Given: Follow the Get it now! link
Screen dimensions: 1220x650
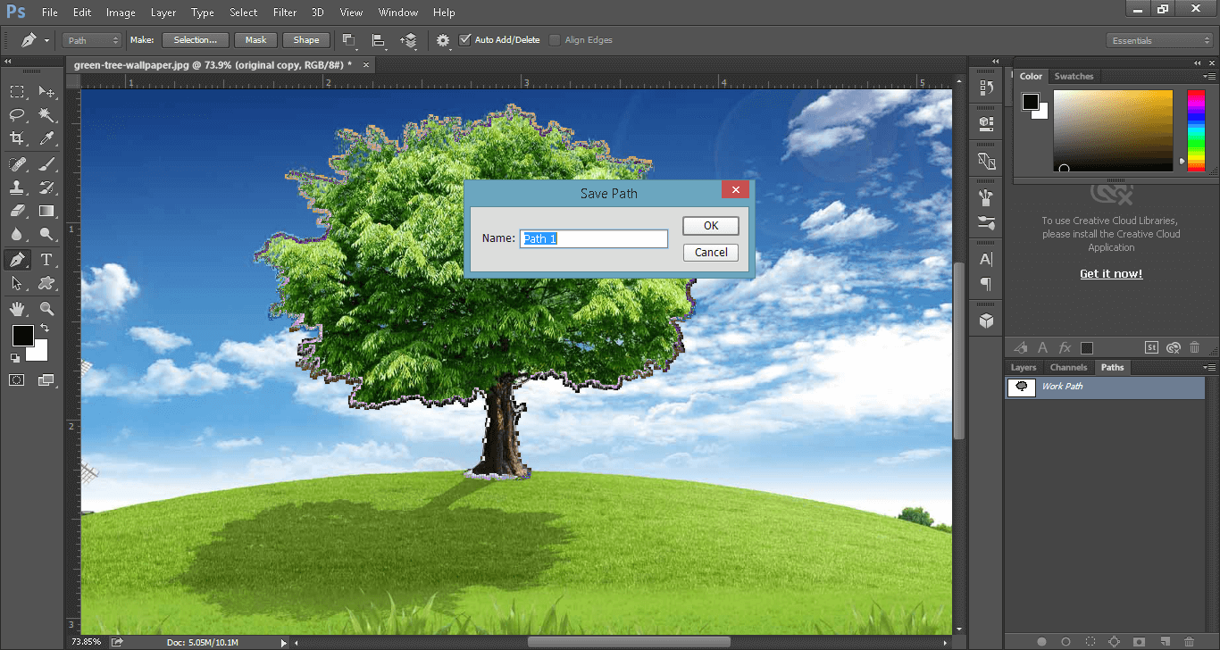Looking at the screenshot, I should (x=1111, y=274).
